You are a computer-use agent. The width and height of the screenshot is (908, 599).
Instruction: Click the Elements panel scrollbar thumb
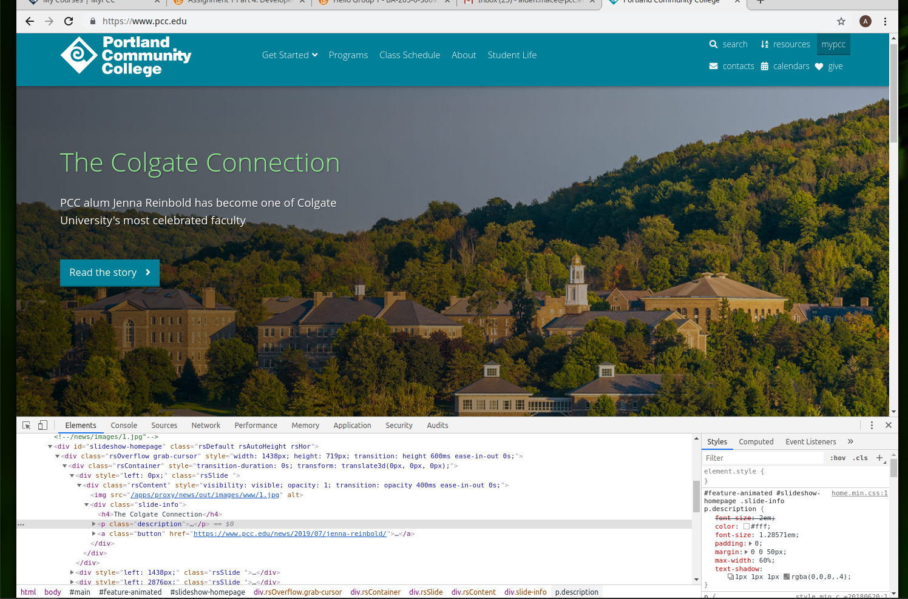pyautogui.click(x=696, y=497)
